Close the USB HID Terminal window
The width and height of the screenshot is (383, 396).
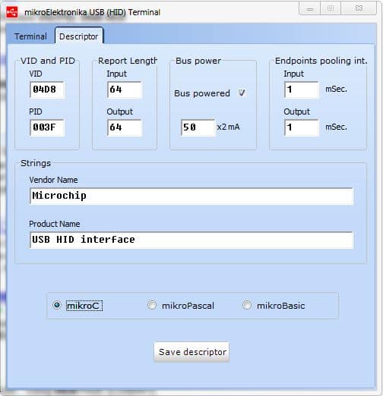pyautogui.click(x=359, y=8)
